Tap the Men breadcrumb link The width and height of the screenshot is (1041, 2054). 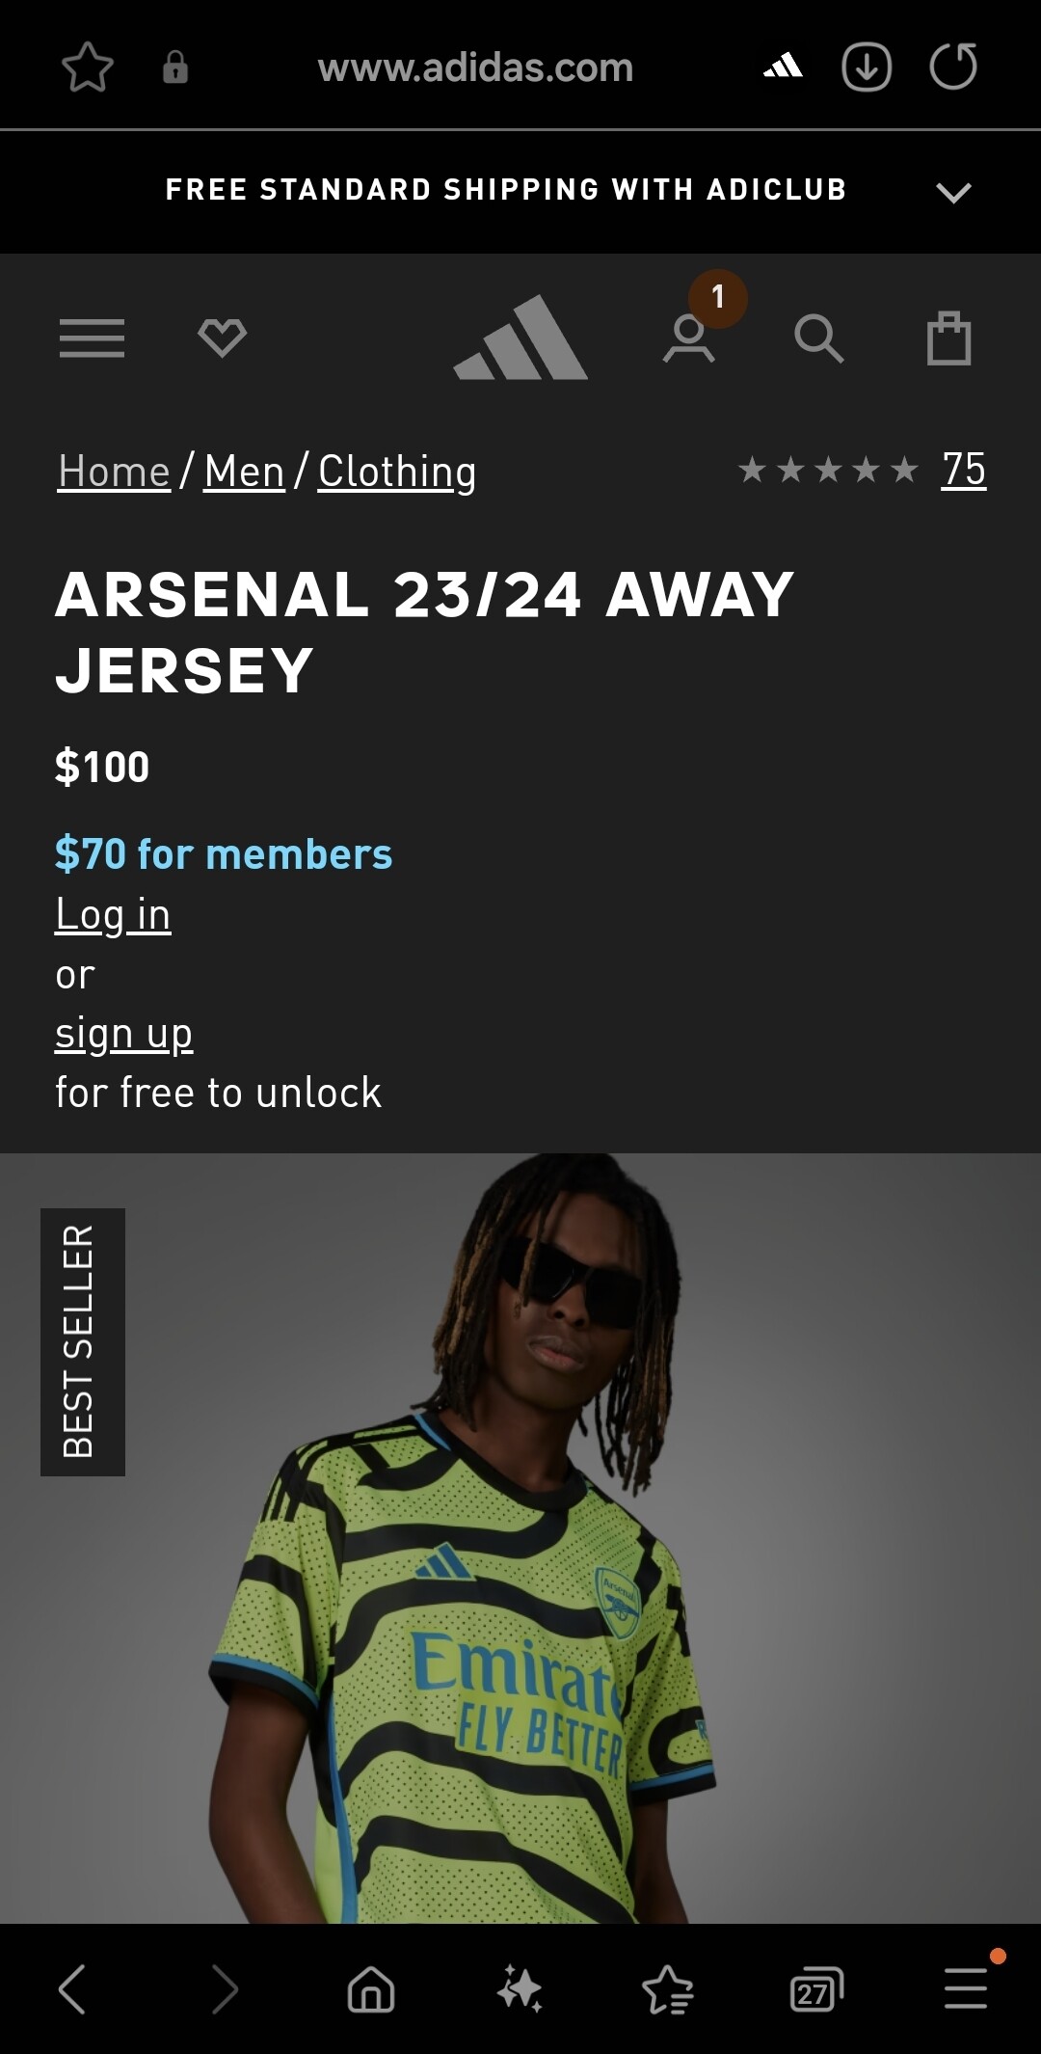coord(245,472)
